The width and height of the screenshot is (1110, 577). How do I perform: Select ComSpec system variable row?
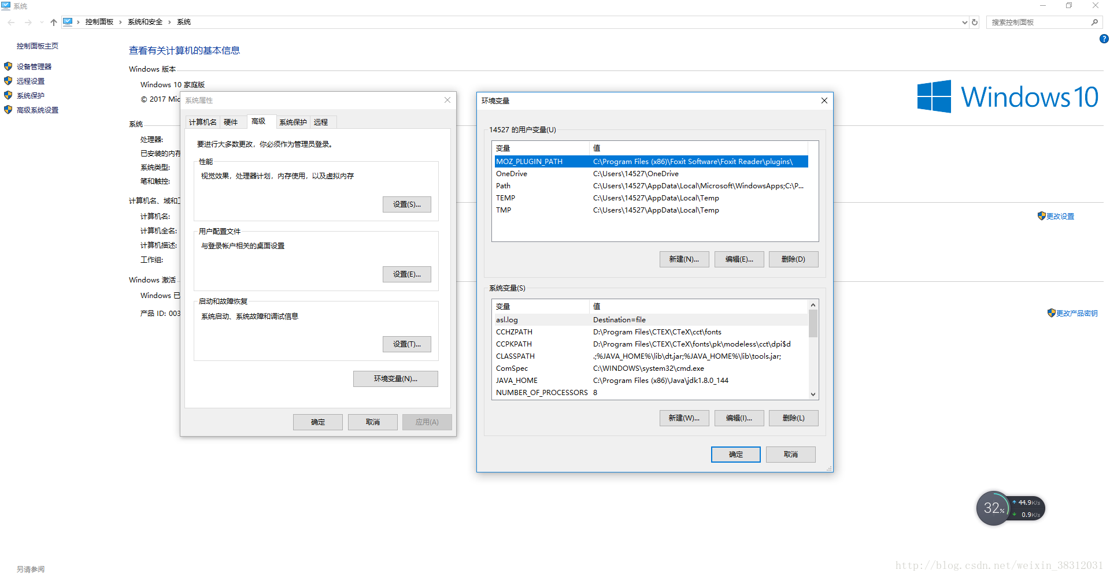[x=651, y=368]
